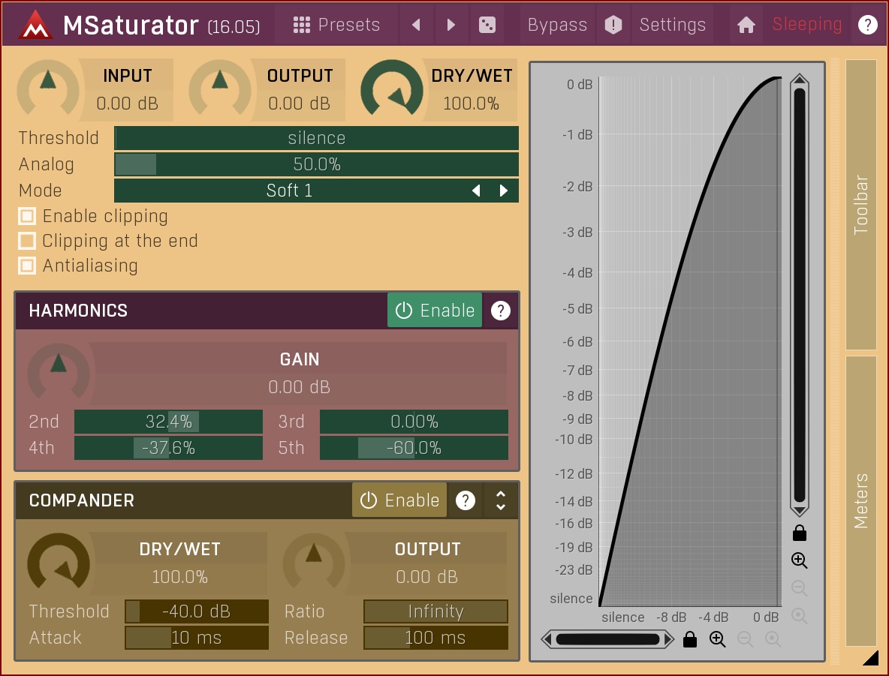
Task: Click the Mode previous arrow
Action: pyautogui.click(x=476, y=191)
